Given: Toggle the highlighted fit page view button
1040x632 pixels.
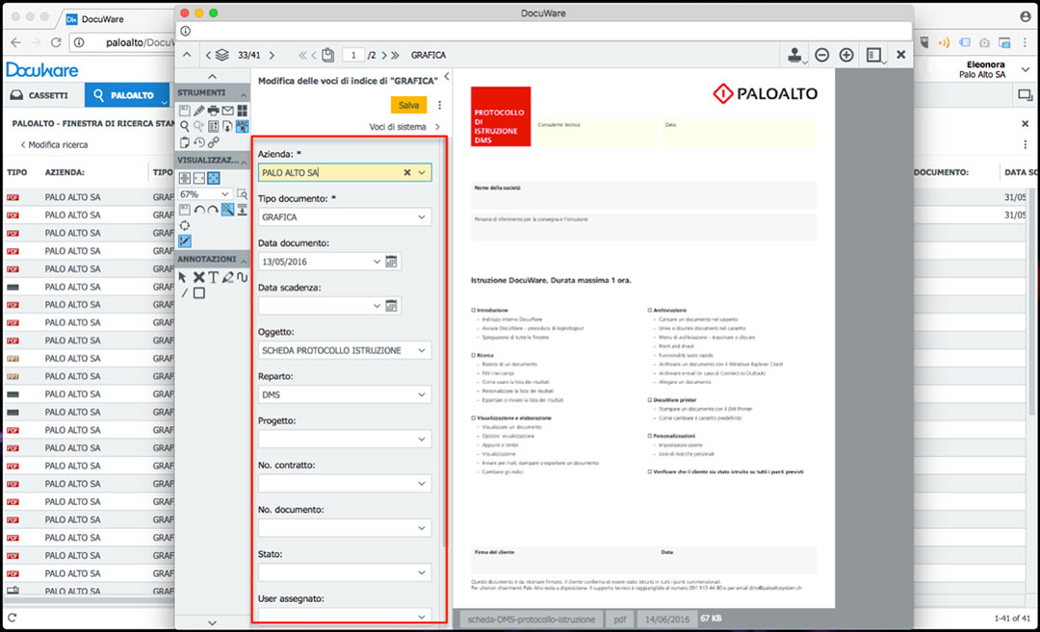Looking at the screenshot, I should (x=214, y=178).
